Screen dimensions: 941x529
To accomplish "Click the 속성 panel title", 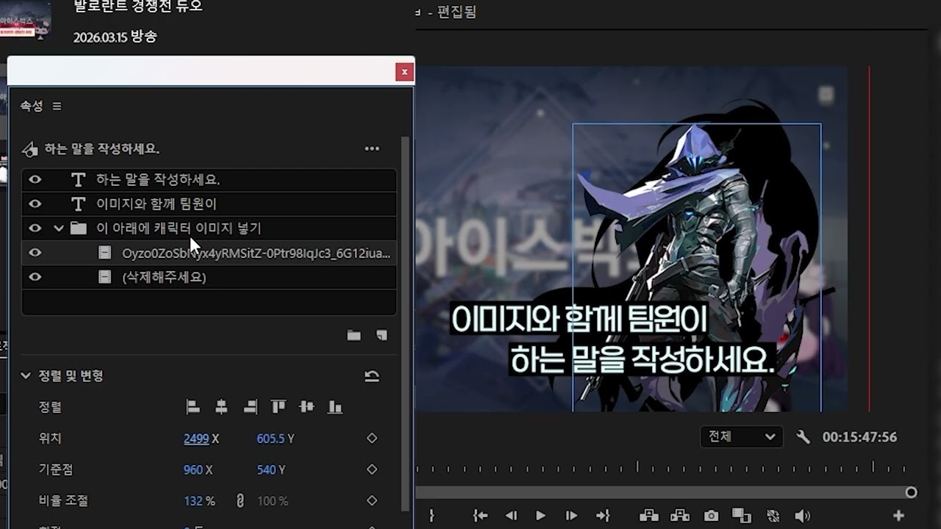I will pos(32,107).
